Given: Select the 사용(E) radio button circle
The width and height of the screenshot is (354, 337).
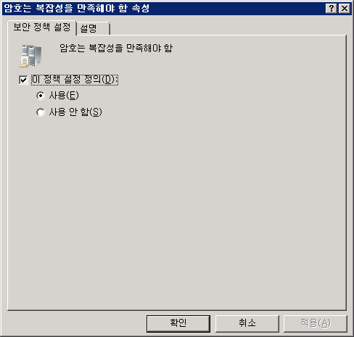Looking at the screenshot, I should (41, 96).
